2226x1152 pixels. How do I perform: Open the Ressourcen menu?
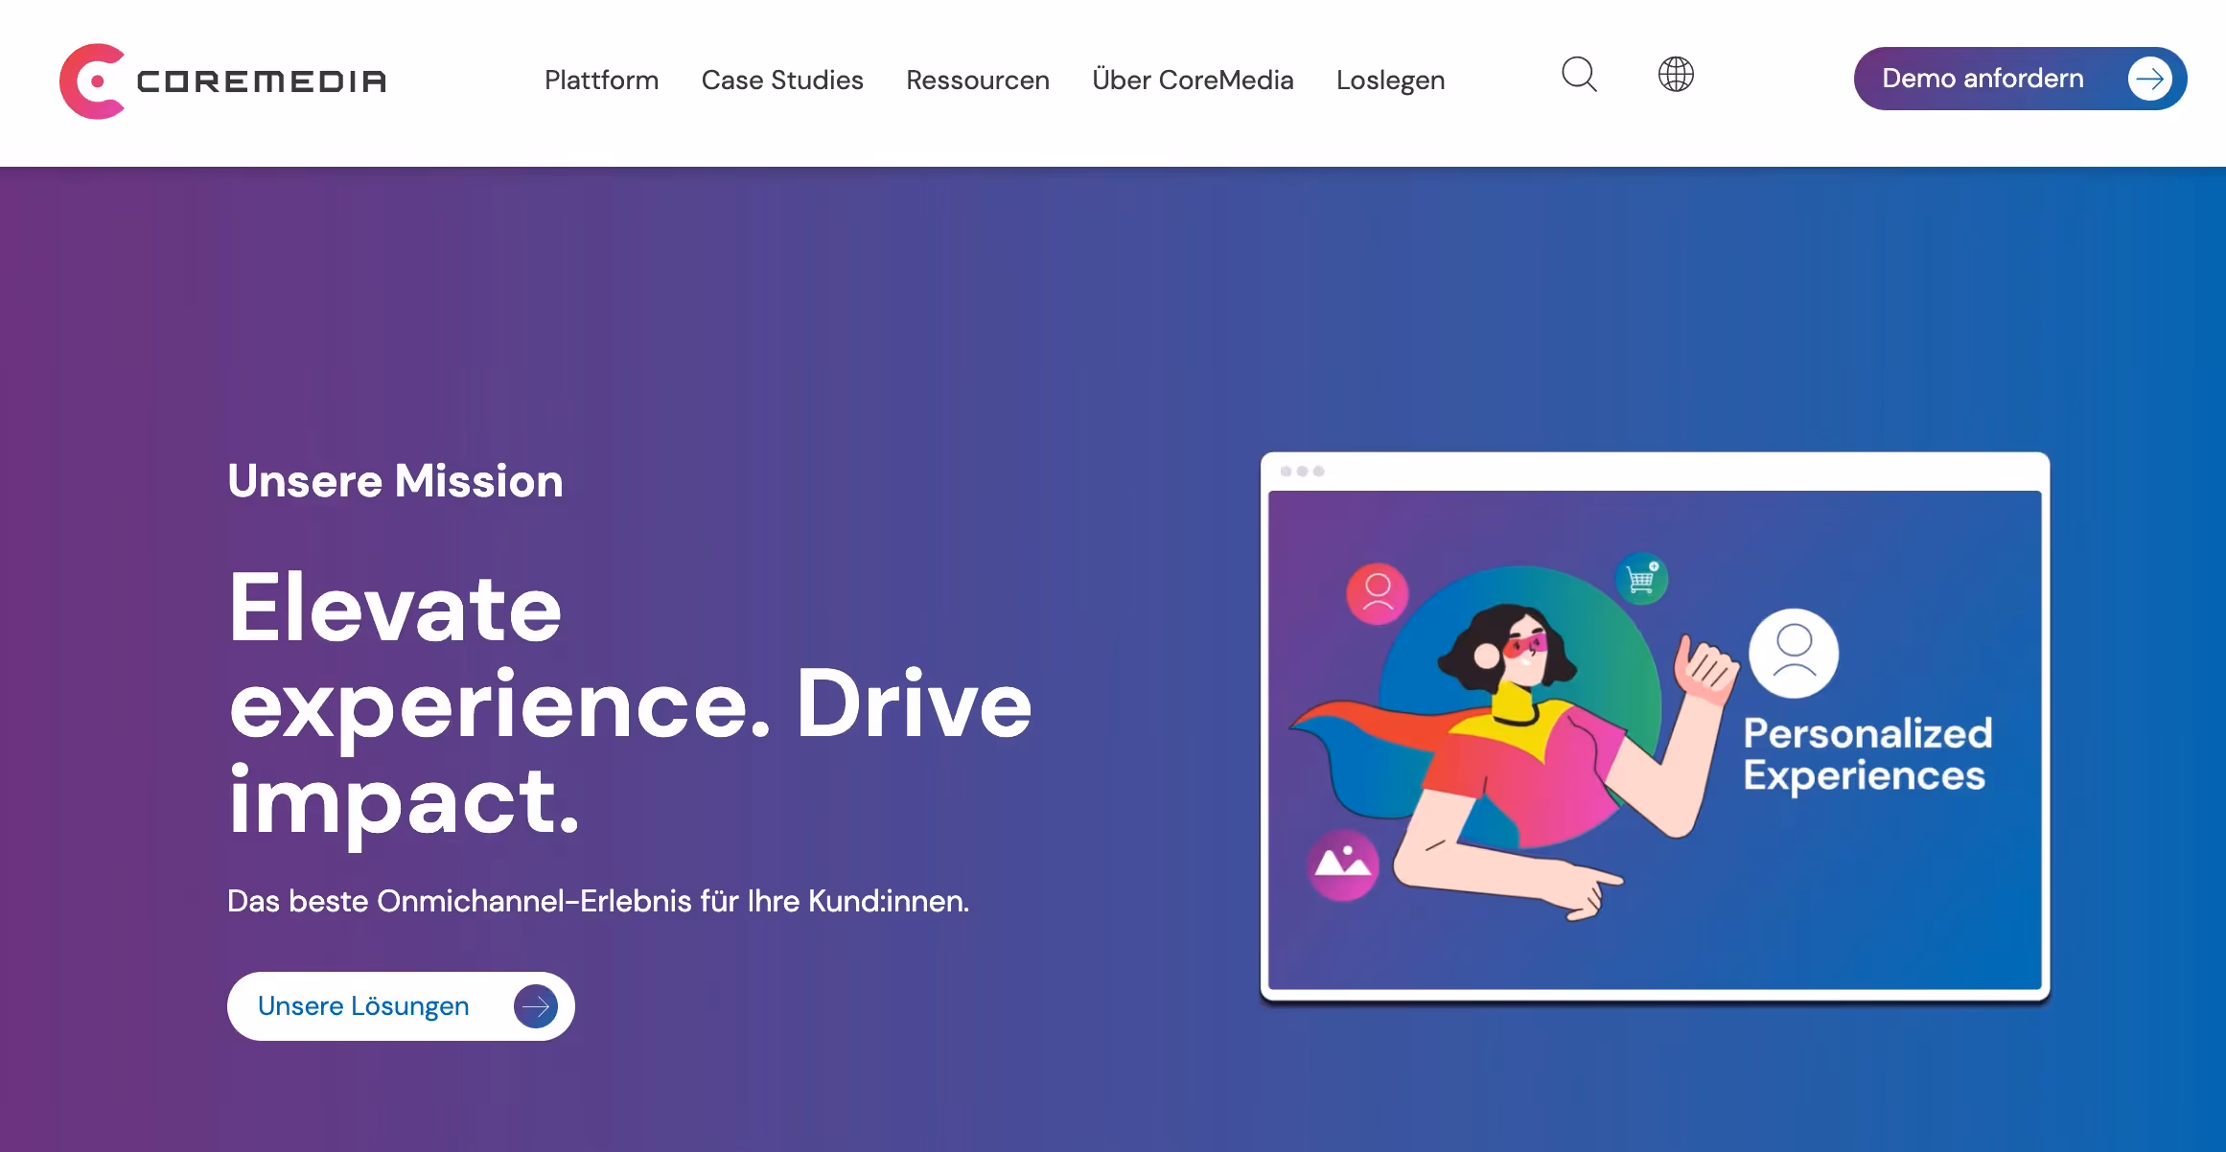pos(978,80)
